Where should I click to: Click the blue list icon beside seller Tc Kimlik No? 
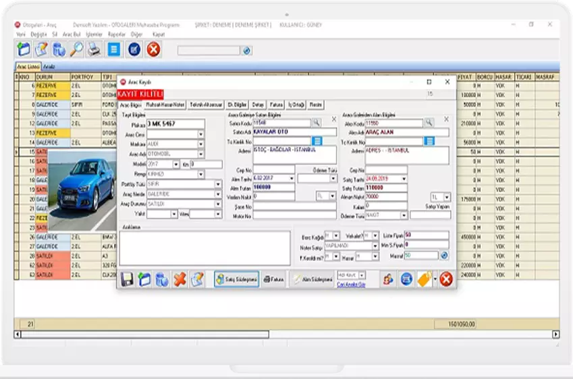point(317,141)
